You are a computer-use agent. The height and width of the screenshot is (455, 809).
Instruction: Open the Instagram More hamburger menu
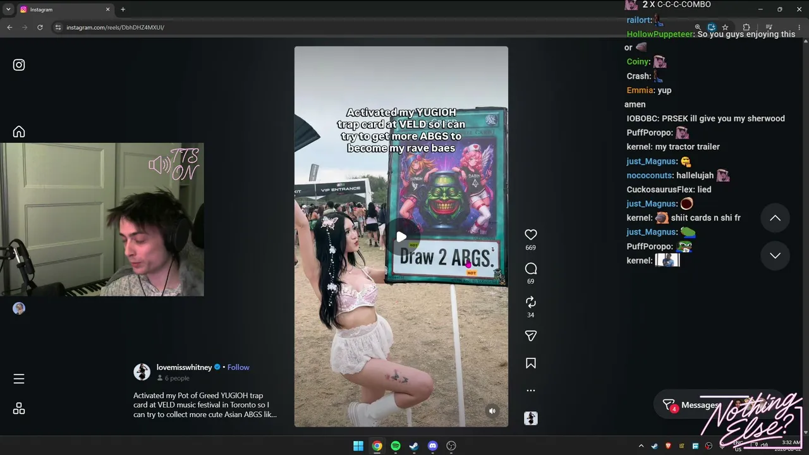(x=19, y=379)
